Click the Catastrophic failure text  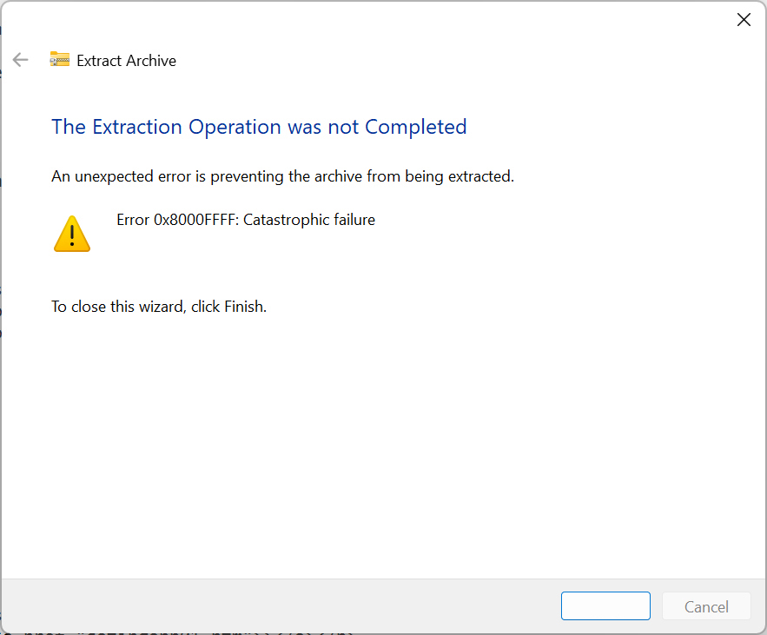[309, 220]
